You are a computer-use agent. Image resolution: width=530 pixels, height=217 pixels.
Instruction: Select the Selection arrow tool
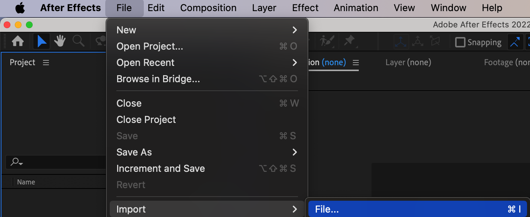point(42,41)
